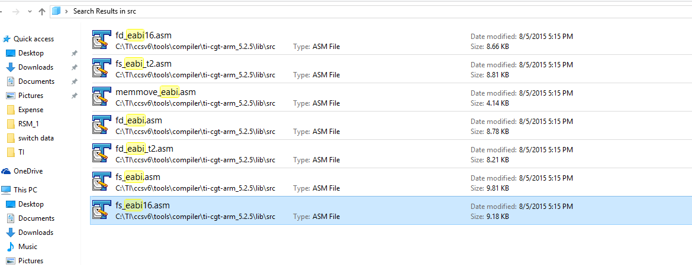This screenshot has width=692, height=265.
Task: Click the fs_eabi_t2.asm file icon
Action: point(102,68)
